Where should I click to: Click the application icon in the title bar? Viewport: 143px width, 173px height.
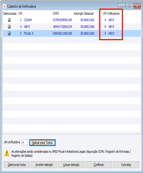point(5,6)
